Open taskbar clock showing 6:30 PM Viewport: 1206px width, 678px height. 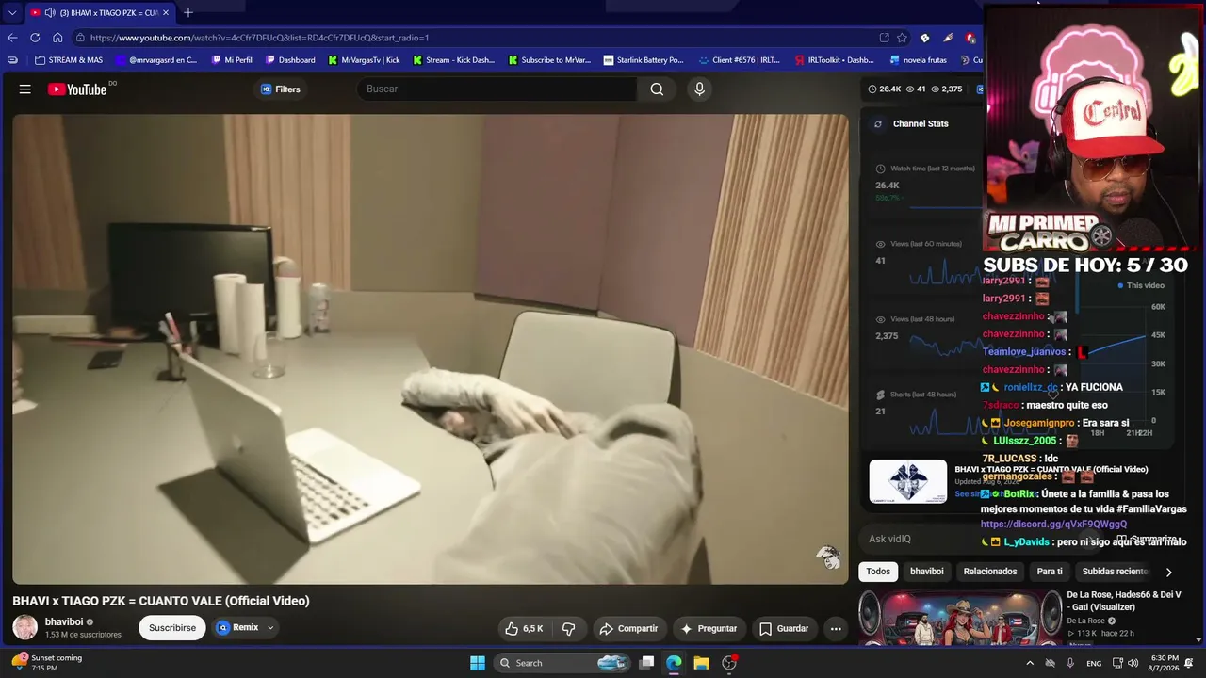1165,663
